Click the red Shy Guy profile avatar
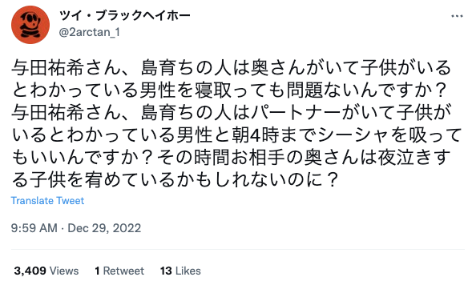Viewport: 476px width, 289px height. tap(30, 25)
